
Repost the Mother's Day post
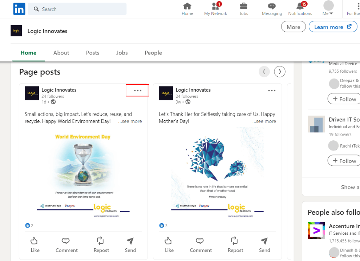[235, 245]
